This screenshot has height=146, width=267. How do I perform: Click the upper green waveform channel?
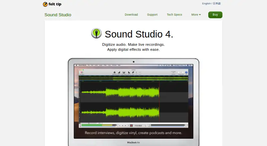click(x=120, y=92)
